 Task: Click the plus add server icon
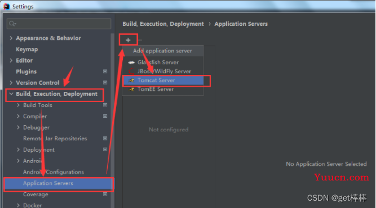coord(128,40)
